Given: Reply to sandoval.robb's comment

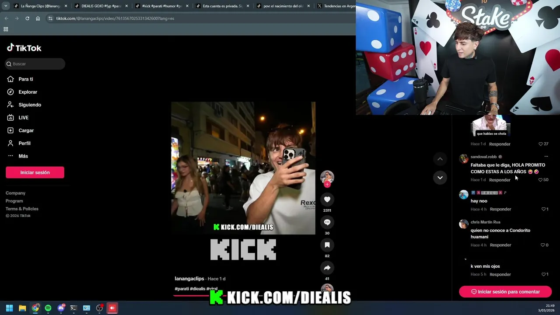Looking at the screenshot, I should 500,180.
